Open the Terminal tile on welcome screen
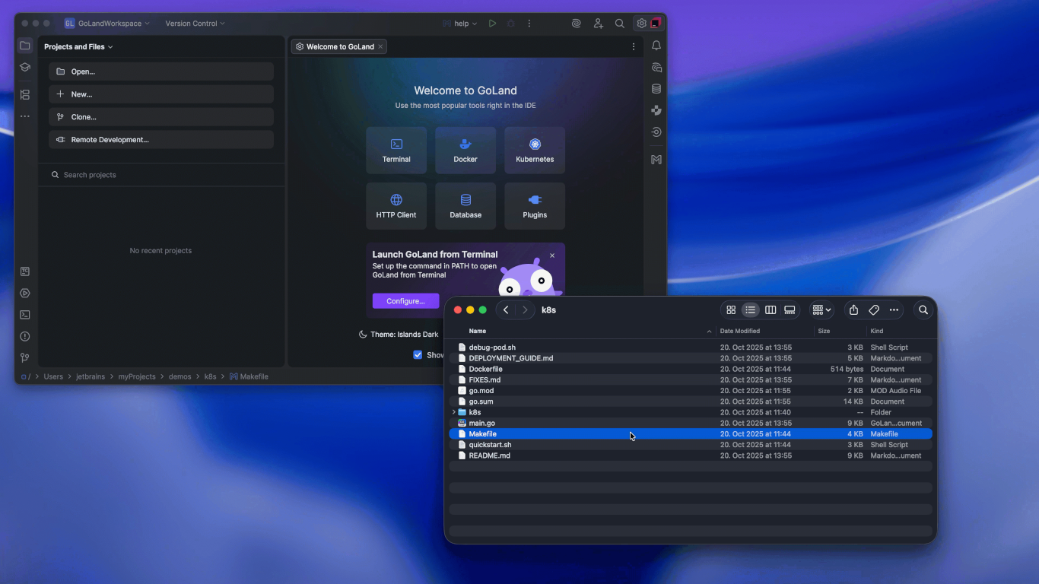Screen dimensions: 1039x584 click(396, 151)
